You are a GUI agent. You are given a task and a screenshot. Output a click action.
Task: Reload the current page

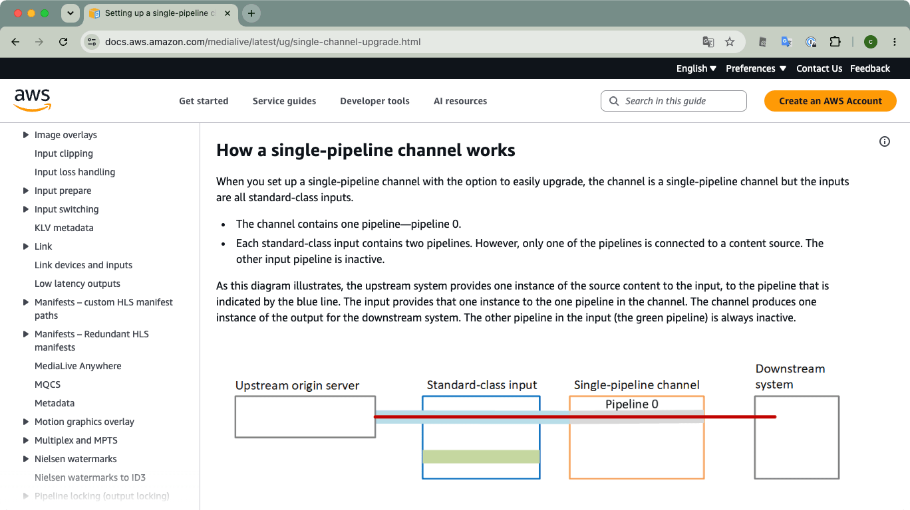click(63, 42)
